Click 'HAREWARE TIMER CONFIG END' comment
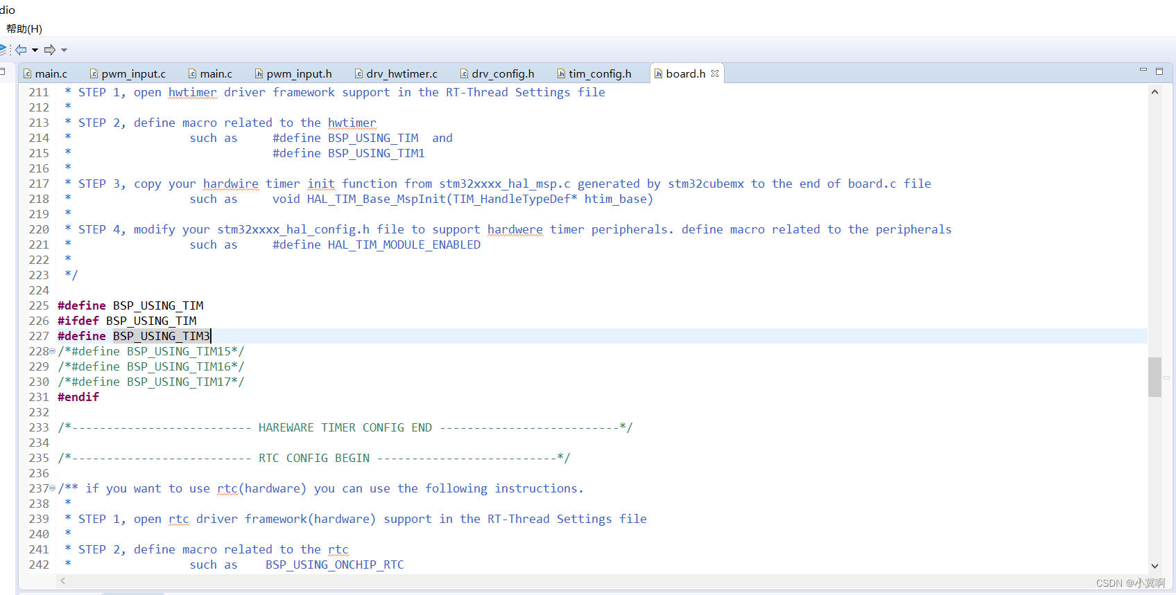Image resolution: width=1176 pixels, height=595 pixels. 345,427
